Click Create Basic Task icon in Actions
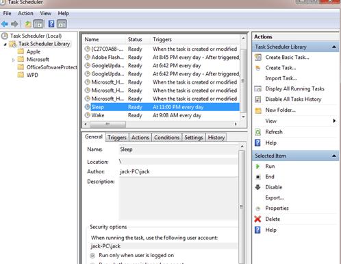Screen dimensions: 341x264 [x=258, y=57]
